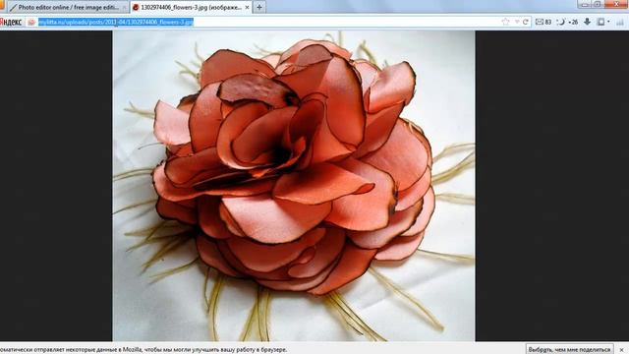The width and height of the screenshot is (629, 354).
Task: Dismiss the Mozilla notification bar
Action: pos(622,350)
